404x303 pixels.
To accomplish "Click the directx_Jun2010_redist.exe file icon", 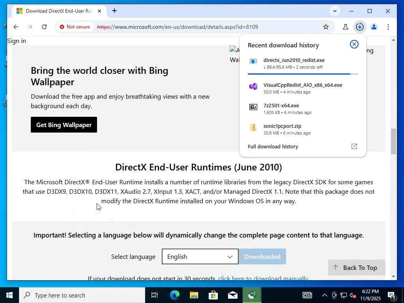I will click(x=253, y=61).
